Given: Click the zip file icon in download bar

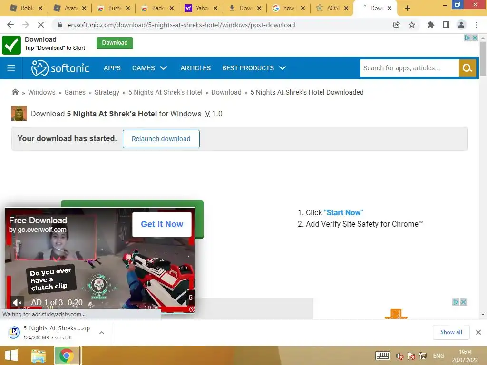Looking at the screenshot, I should [x=14, y=332].
